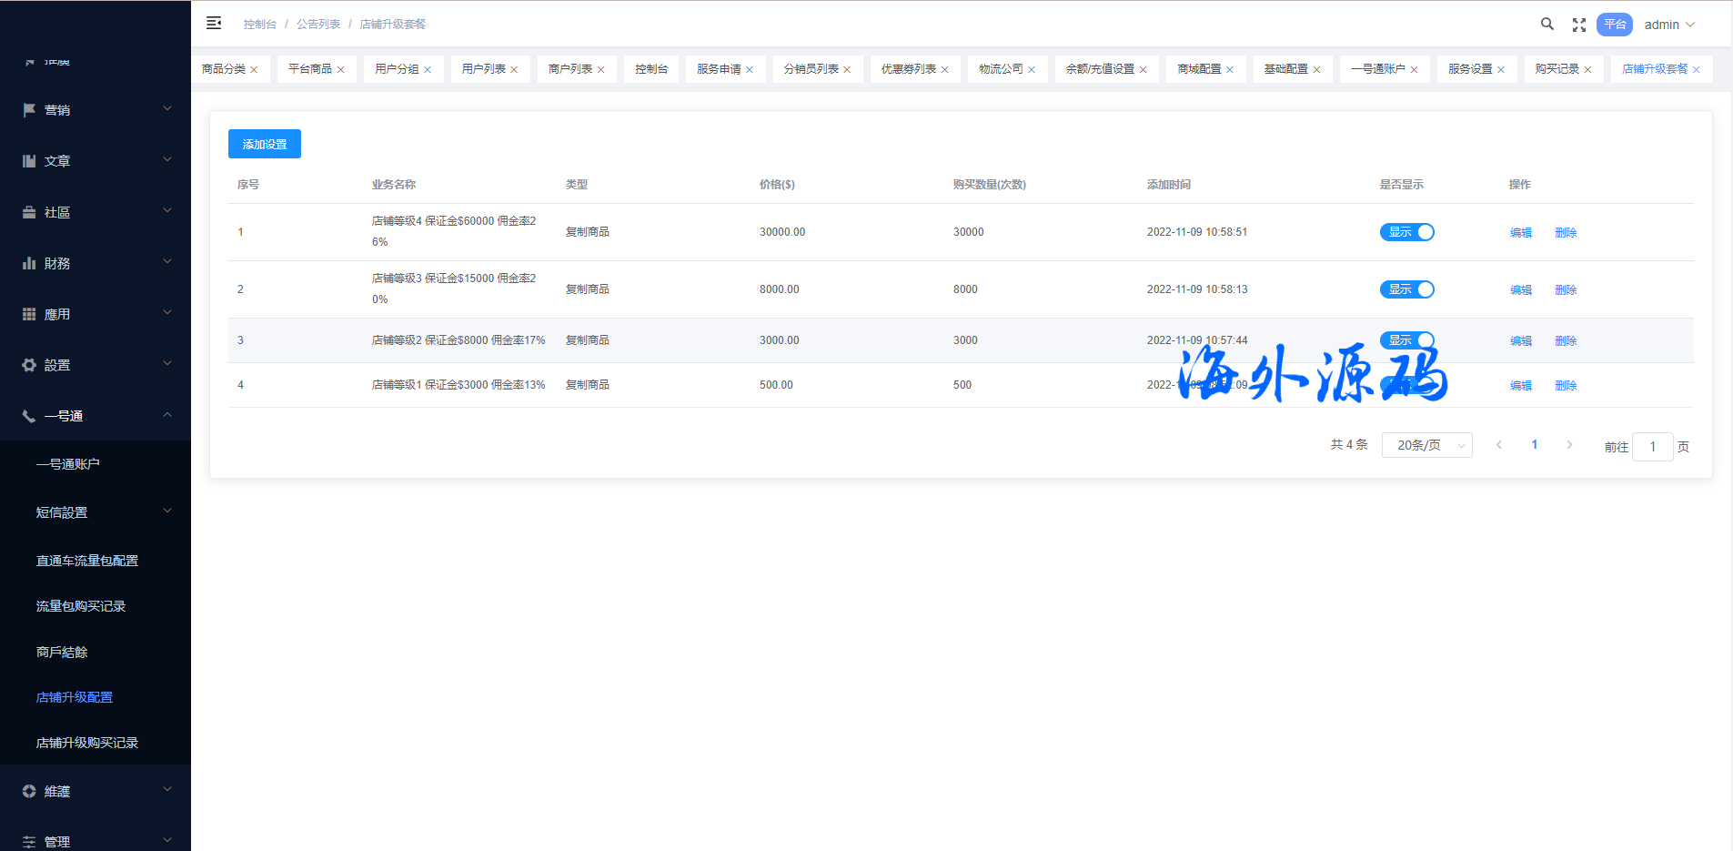The width and height of the screenshot is (1733, 851).
Task: Click the previous page arrow in pagination
Action: point(1499,445)
